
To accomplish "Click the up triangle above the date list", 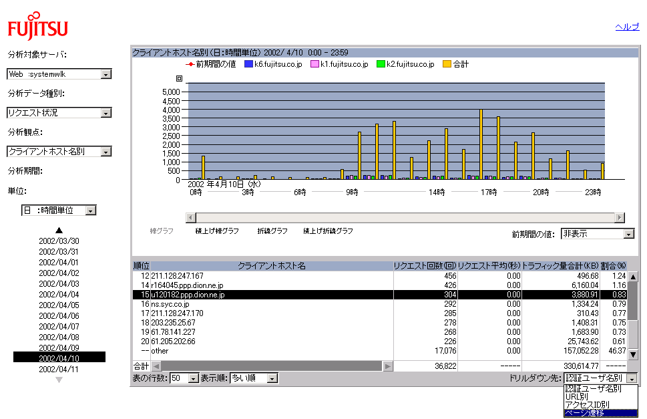I will pos(59,231).
